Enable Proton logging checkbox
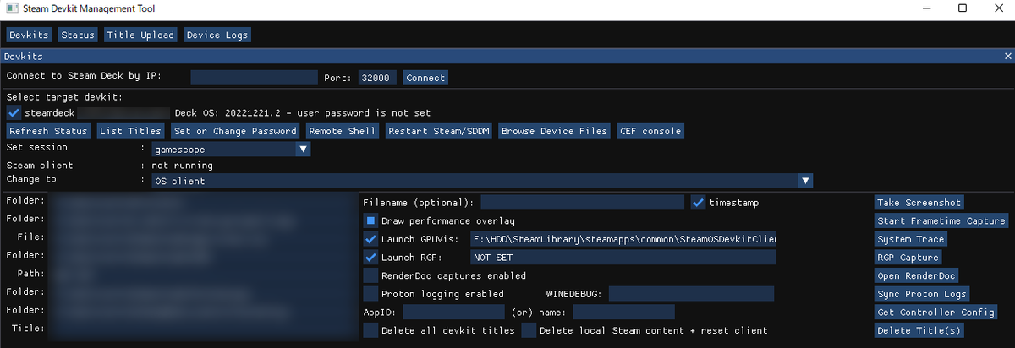1015x348 pixels. pos(370,294)
